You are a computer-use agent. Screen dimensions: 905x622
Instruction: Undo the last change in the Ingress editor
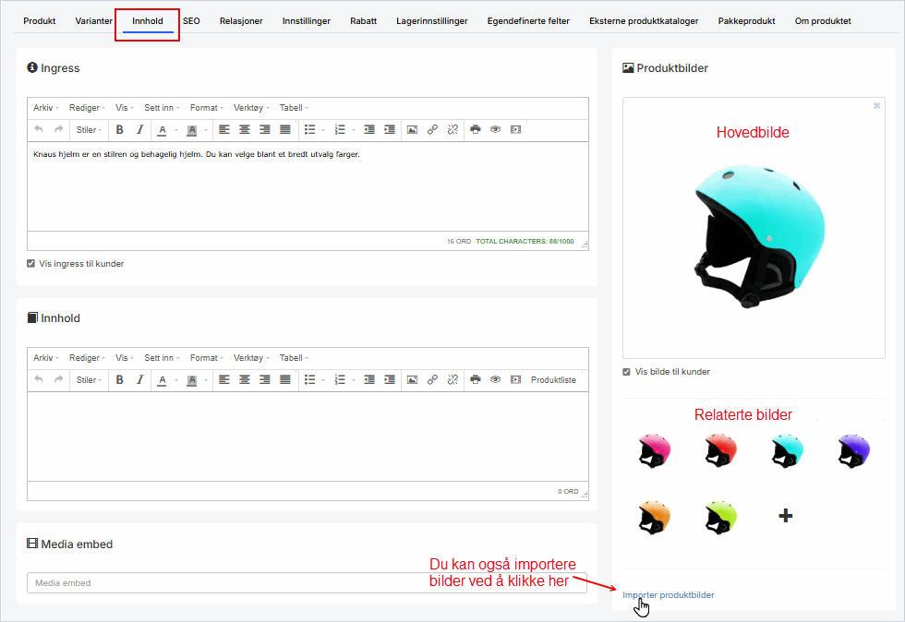[36, 129]
